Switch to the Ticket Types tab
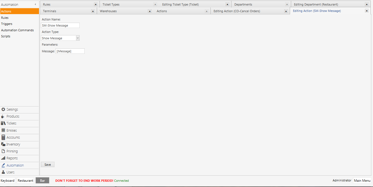Image resolution: width=373 pixels, height=187 pixels. point(111,4)
